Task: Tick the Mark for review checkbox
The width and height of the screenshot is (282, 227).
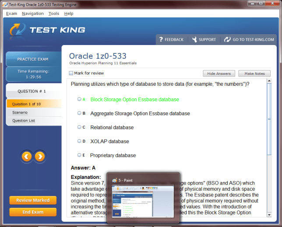Action: tap(71, 73)
